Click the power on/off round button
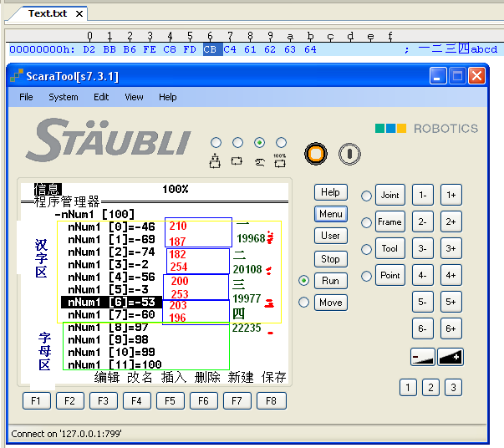Viewport: 504px width, 448px height. (349, 154)
